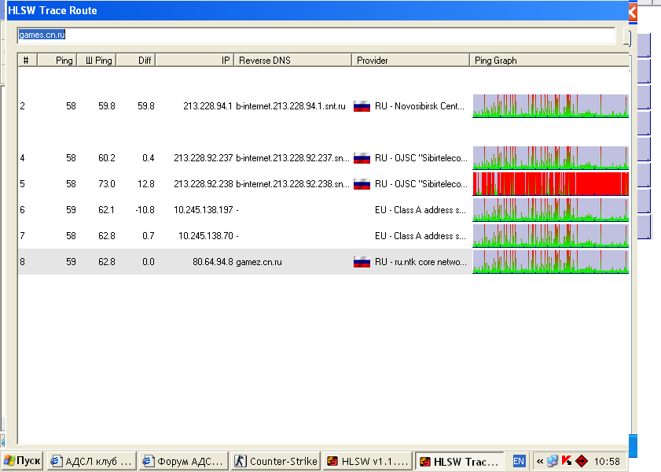
Task: Click in the games.cn.ru address field
Action: pos(314,35)
